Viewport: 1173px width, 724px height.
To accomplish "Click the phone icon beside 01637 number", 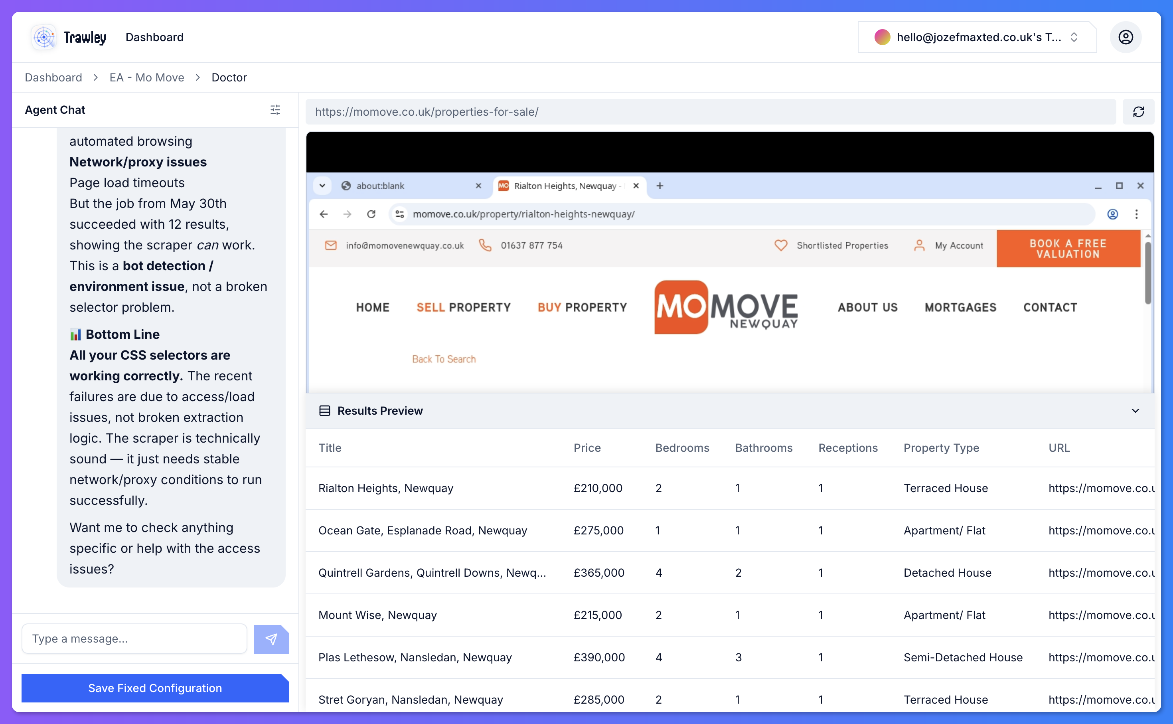I will (485, 245).
